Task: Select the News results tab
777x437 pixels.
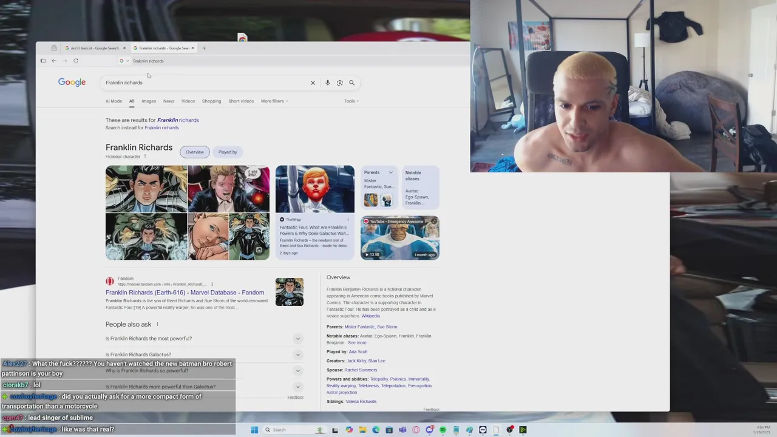Action: pyautogui.click(x=169, y=101)
